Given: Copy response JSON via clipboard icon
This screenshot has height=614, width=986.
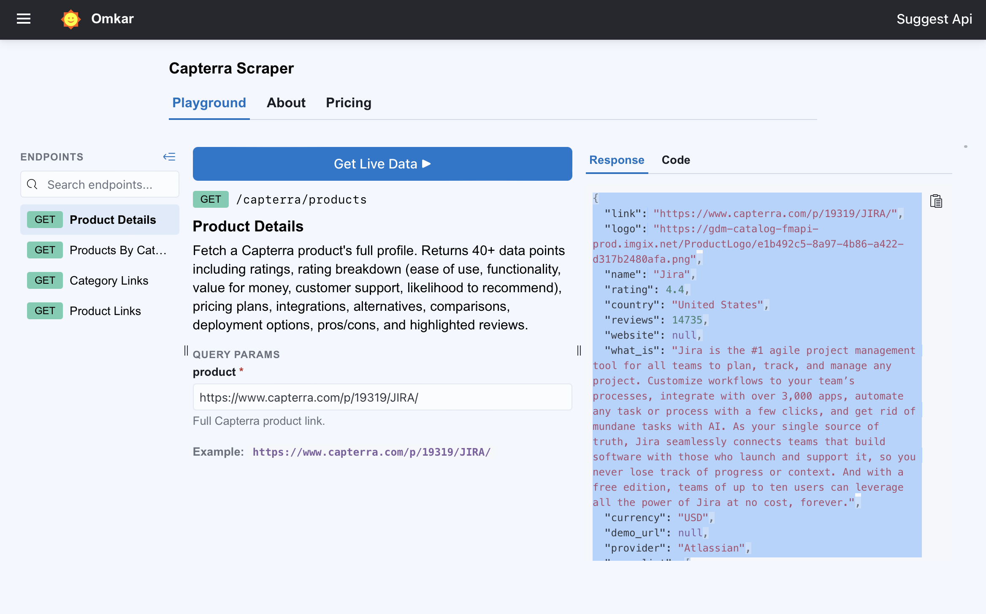Looking at the screenshot, I should pos(936,201).
